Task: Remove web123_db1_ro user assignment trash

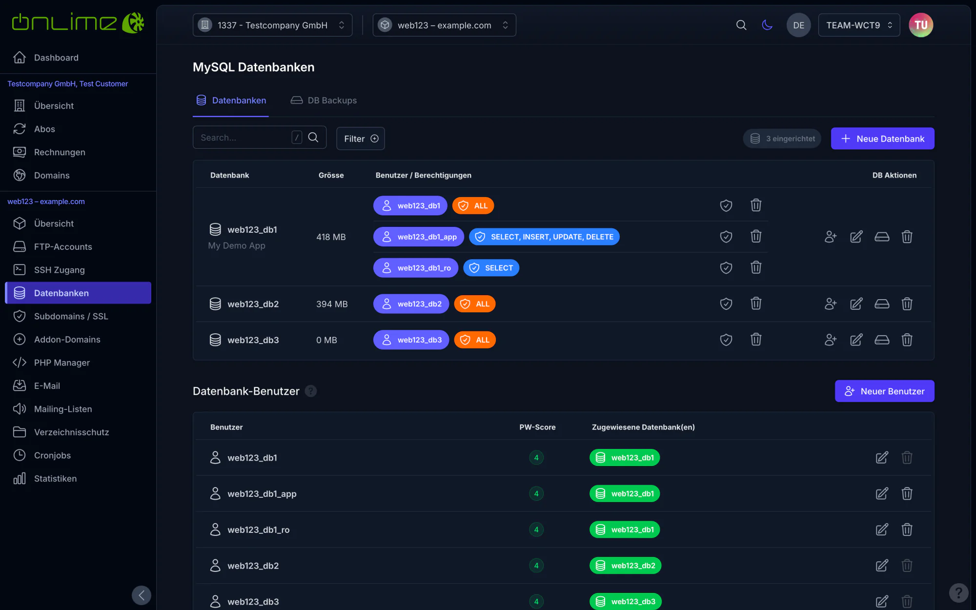Action: coord(756,267)
